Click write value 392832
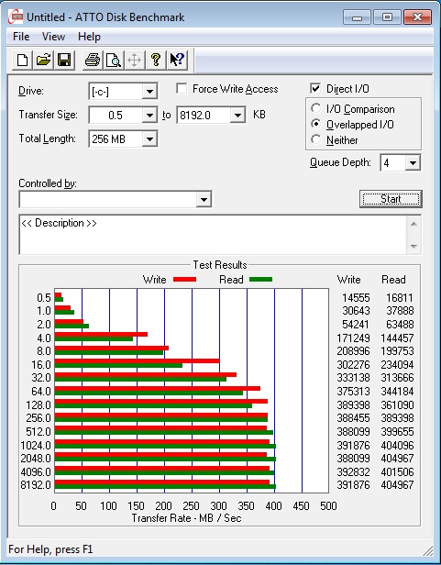 click(353, 471)
